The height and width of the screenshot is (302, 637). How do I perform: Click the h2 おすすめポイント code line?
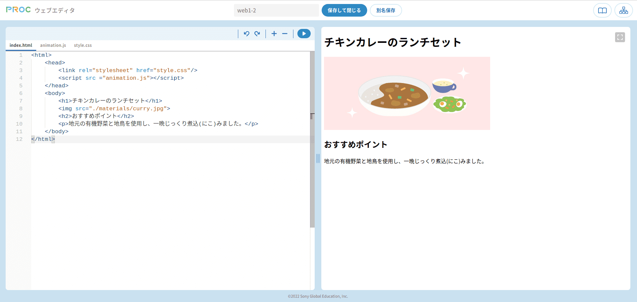pyautogui.click(x=96, y=116)
